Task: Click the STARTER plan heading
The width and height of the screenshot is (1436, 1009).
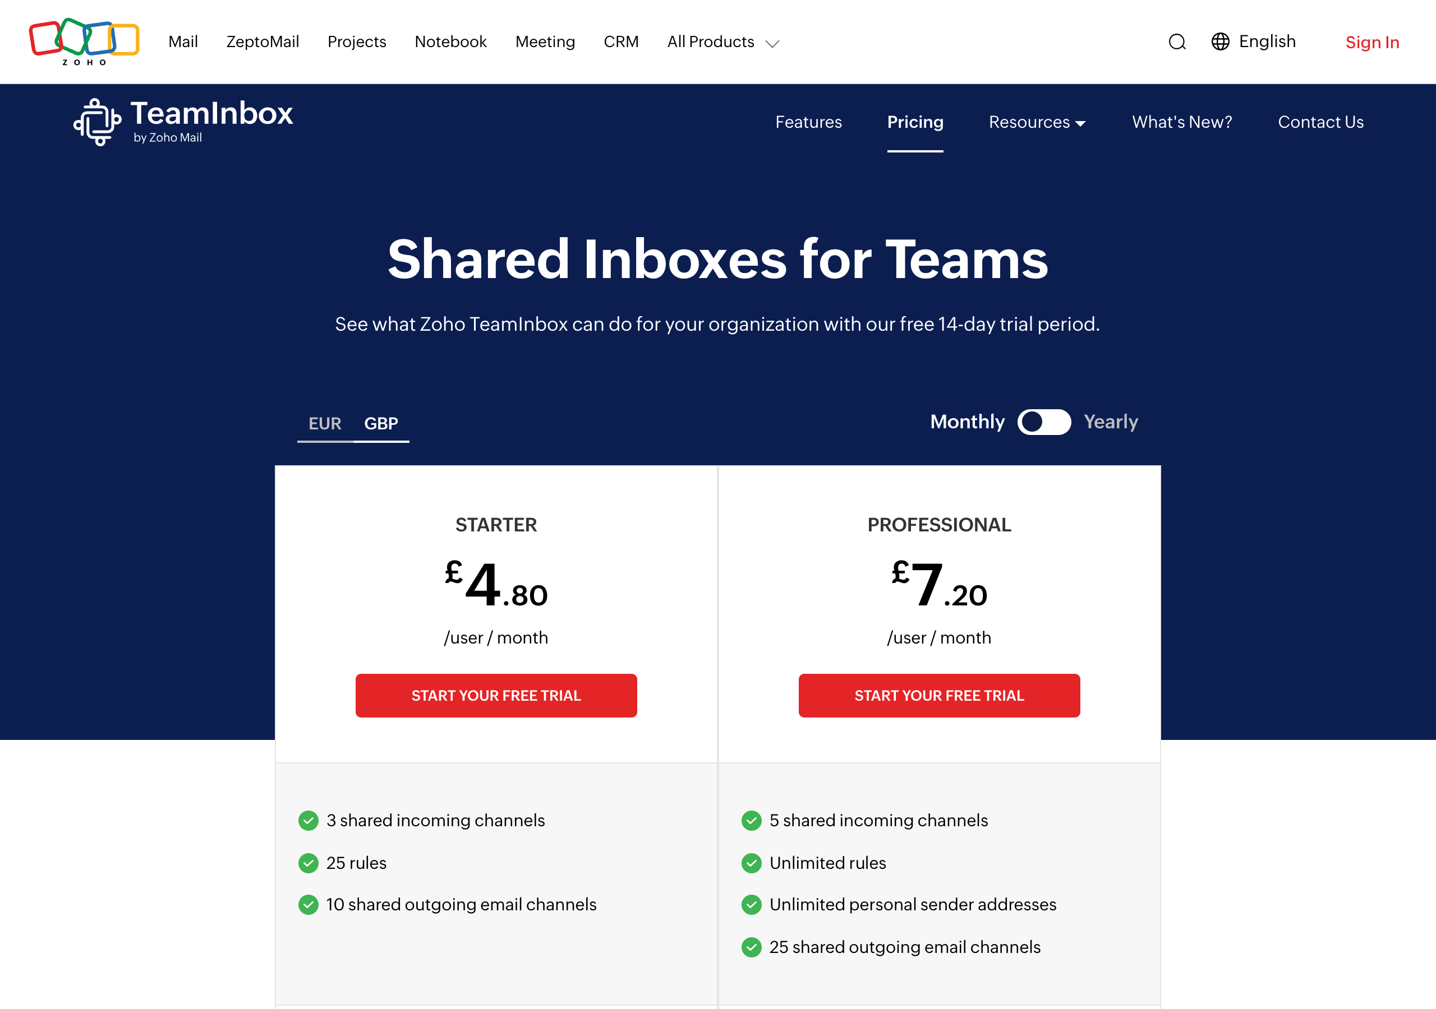Action: [496, 525]
